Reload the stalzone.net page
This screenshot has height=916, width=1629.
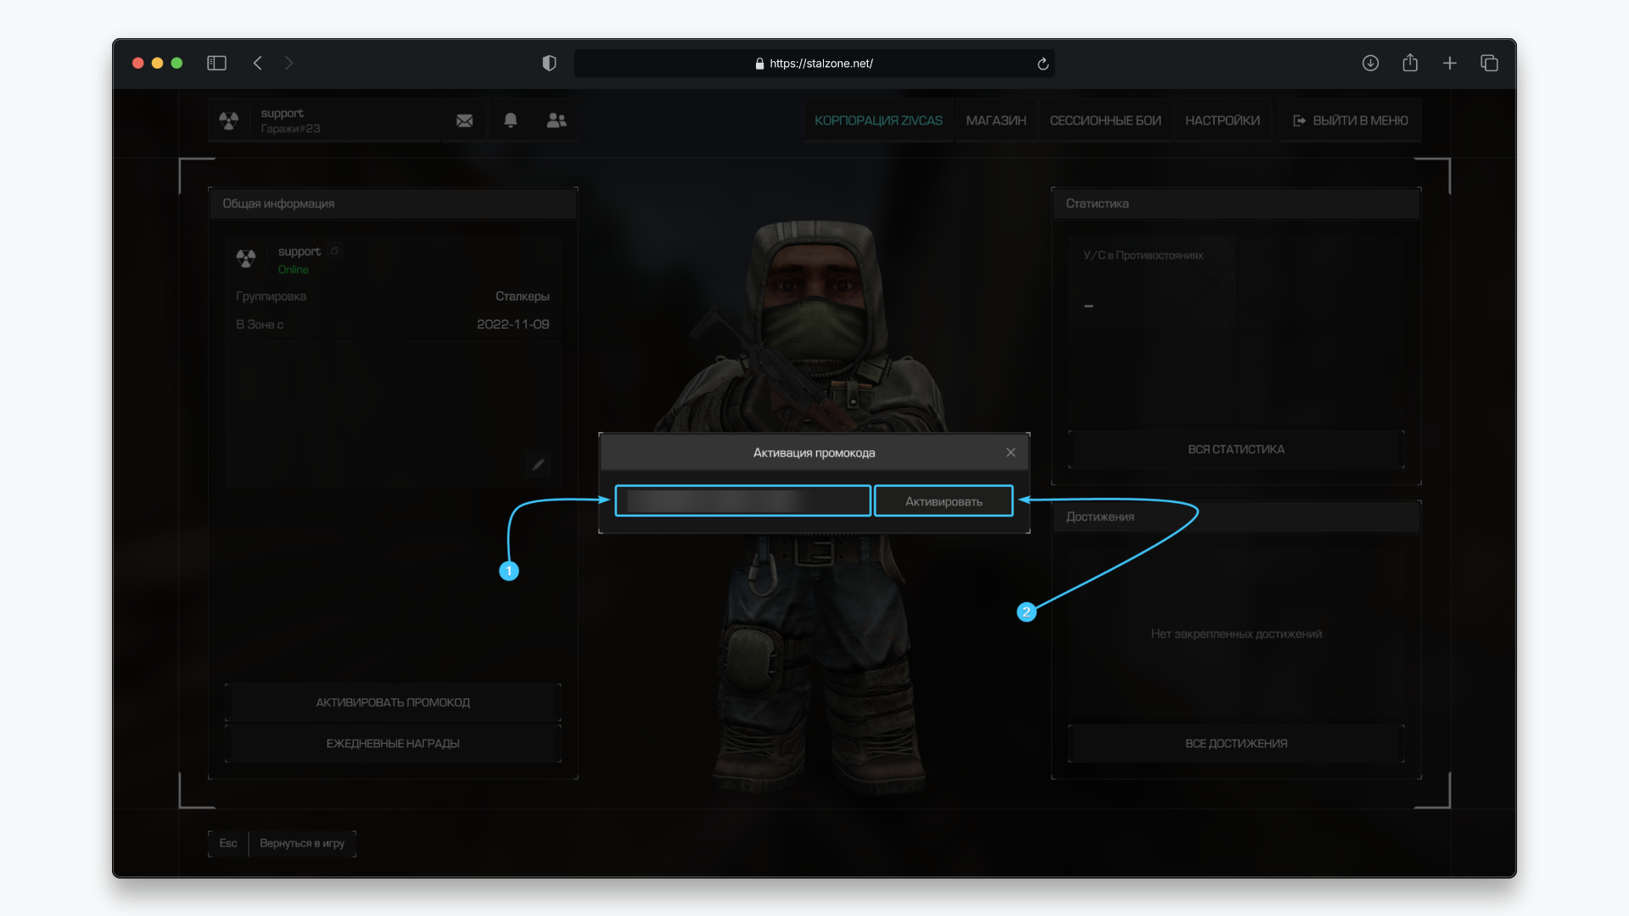pyautogui.click(x=1043, y=64)
